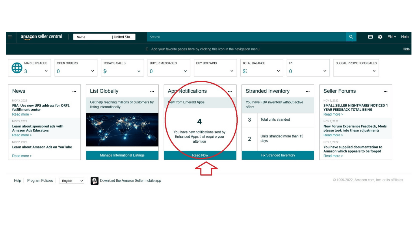Open the navigation hamburger menu

10,37
